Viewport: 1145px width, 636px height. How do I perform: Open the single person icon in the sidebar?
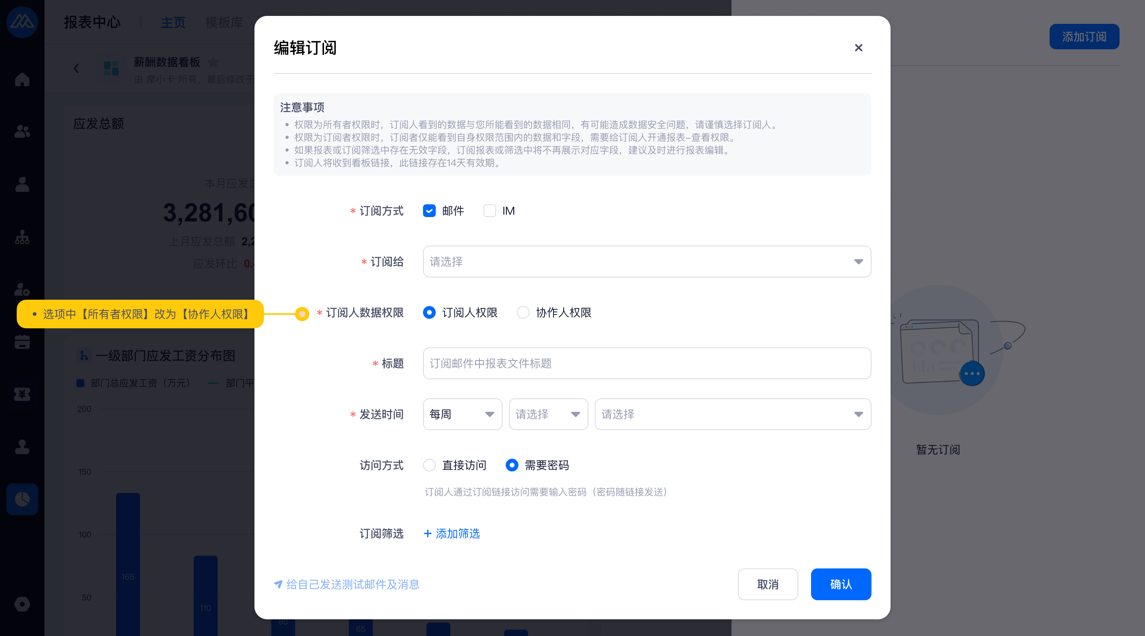pos(22,184)
